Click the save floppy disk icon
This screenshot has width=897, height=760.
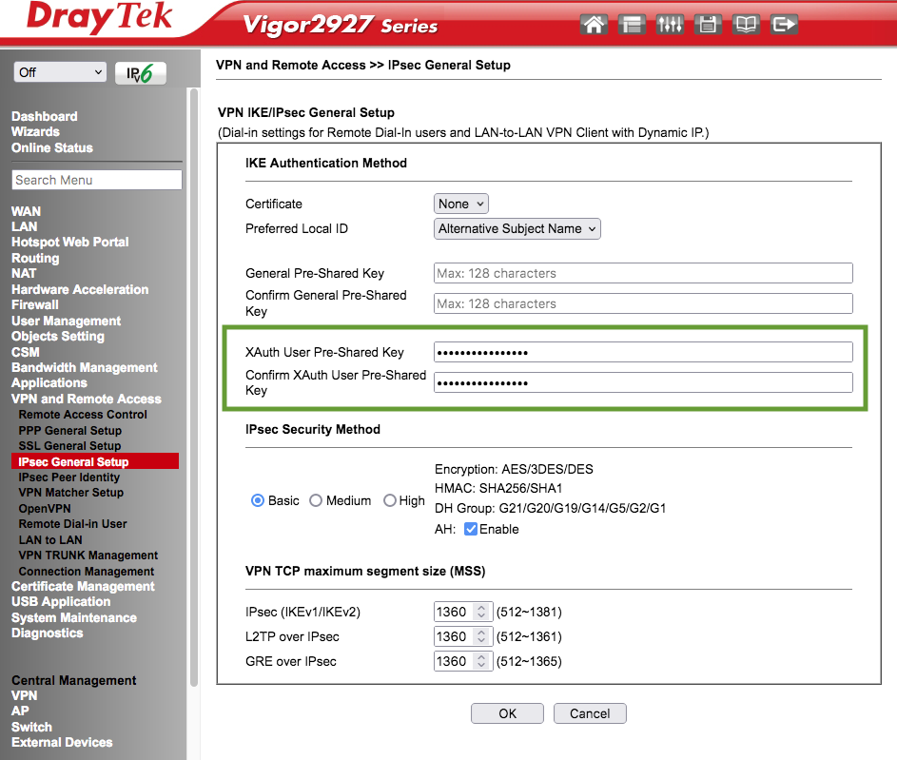point(708,25)
